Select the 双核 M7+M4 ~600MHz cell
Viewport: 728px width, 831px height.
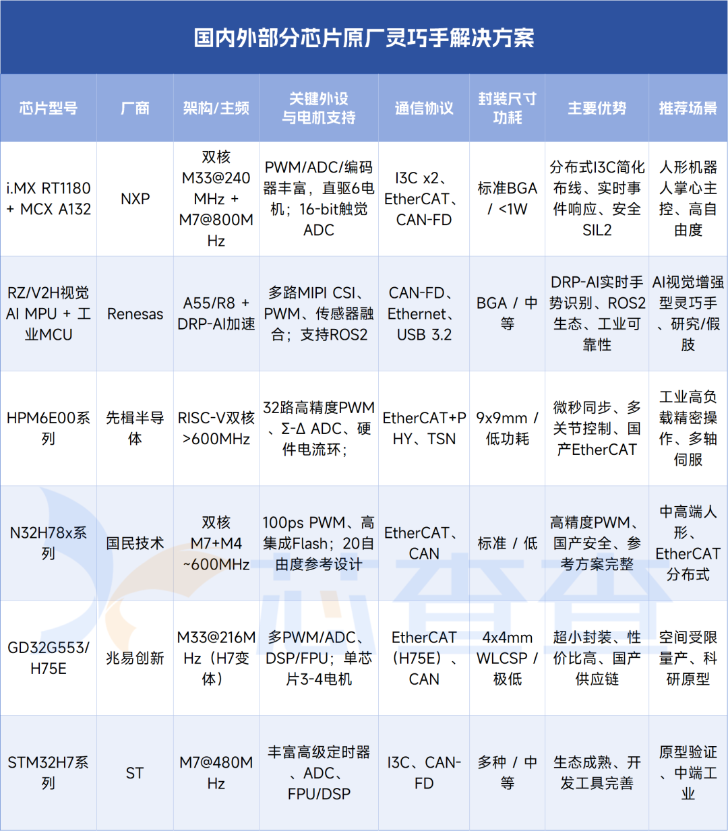tap(216, 543)
